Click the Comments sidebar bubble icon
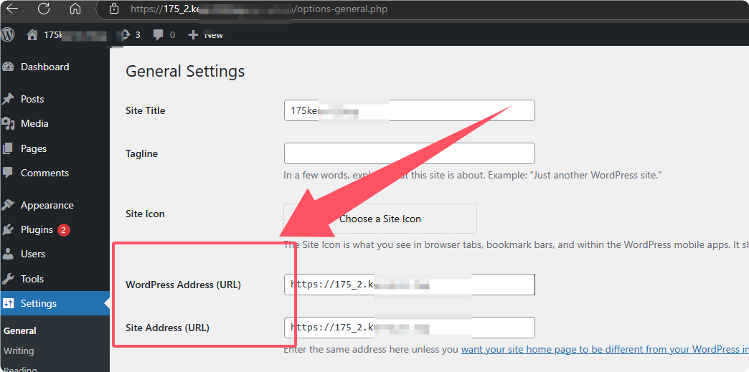This screenshot has width=749, height=372. click(8, 173)
